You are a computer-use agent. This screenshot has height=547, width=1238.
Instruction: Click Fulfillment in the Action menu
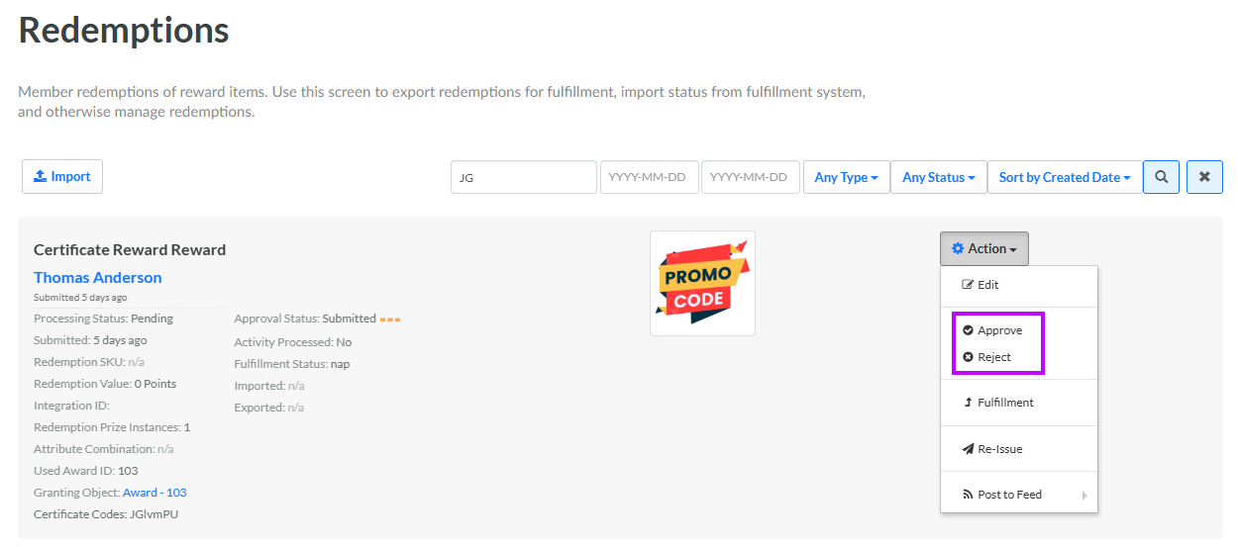tap(1004, 403)
